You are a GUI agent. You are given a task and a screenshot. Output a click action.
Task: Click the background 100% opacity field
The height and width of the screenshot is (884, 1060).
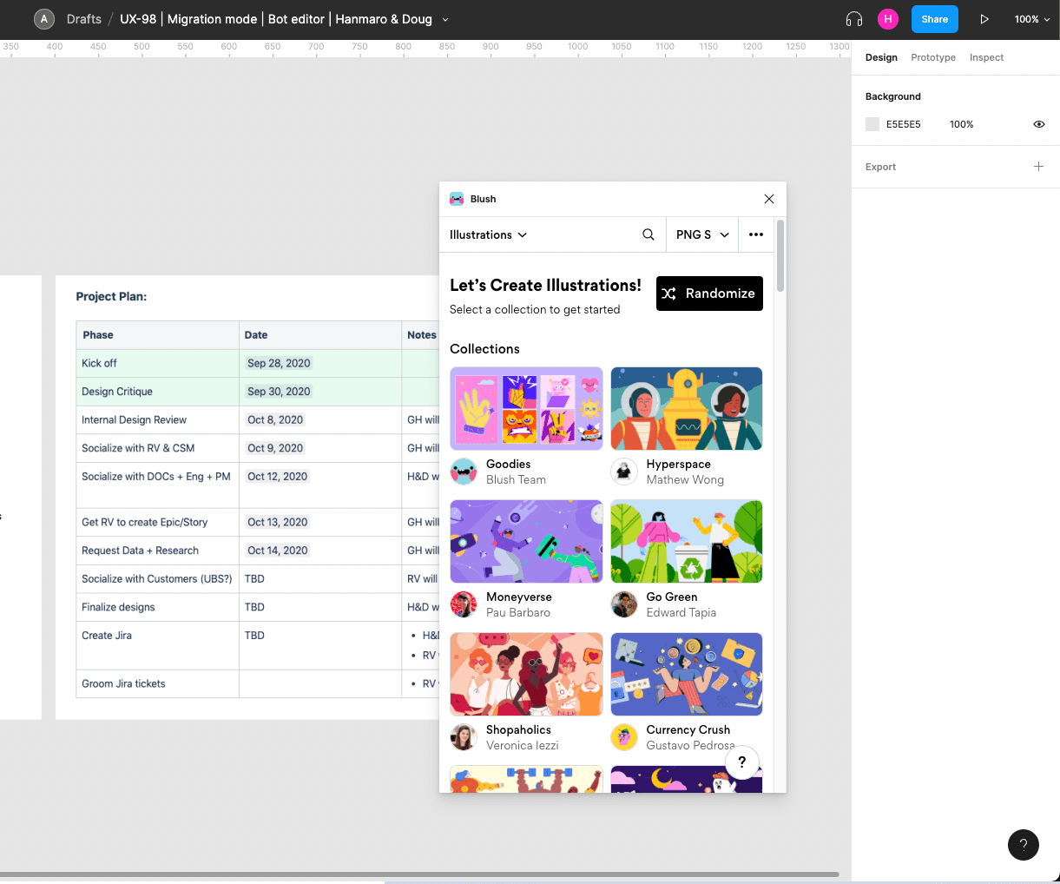(961, 124)
